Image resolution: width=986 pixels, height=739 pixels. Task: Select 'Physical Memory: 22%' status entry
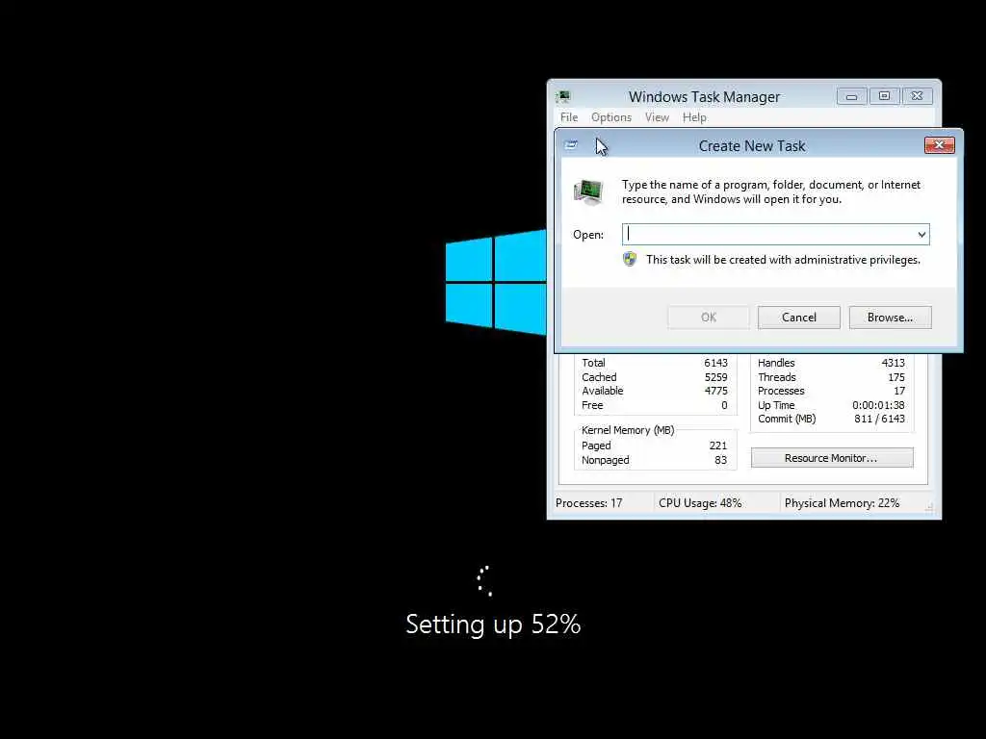pyautogui.click(x=842, y=503)
